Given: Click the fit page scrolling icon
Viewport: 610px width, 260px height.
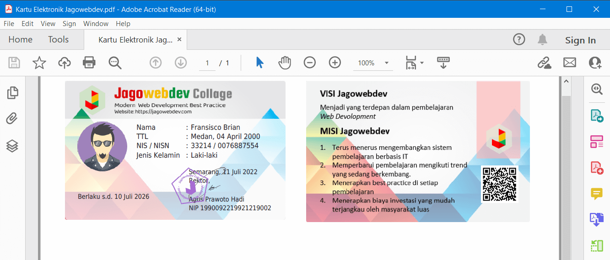Looking at the screenshot, I should (x=410, y=63).
